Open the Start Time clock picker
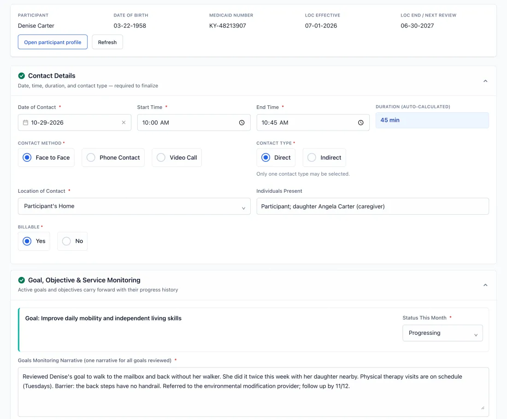Image resolution: width=507 pixels, height=419 pixels. (x=242, y=122)
